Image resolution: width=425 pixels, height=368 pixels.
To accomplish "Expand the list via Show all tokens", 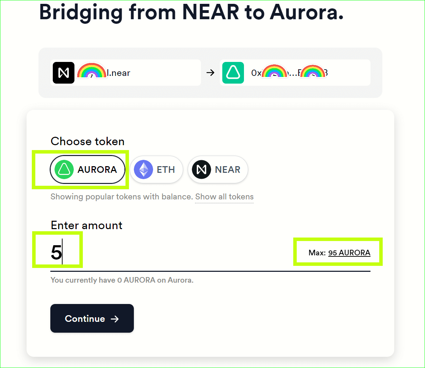I will (x=224, y=197).
